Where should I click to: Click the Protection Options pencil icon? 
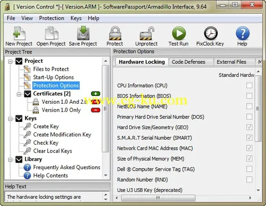(27, 86)
